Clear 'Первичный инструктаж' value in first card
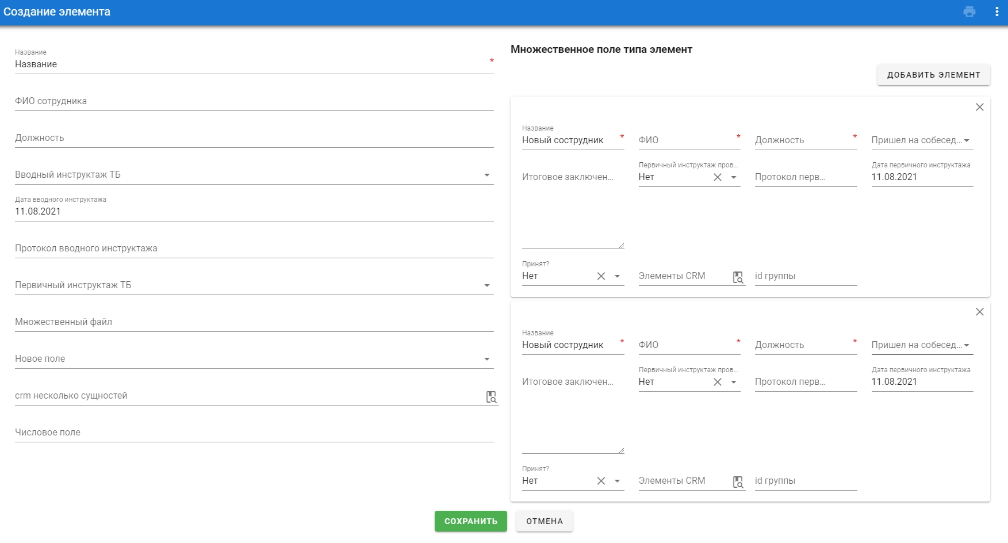Viewport: 1008px width, 543px height. click(718, 177)
